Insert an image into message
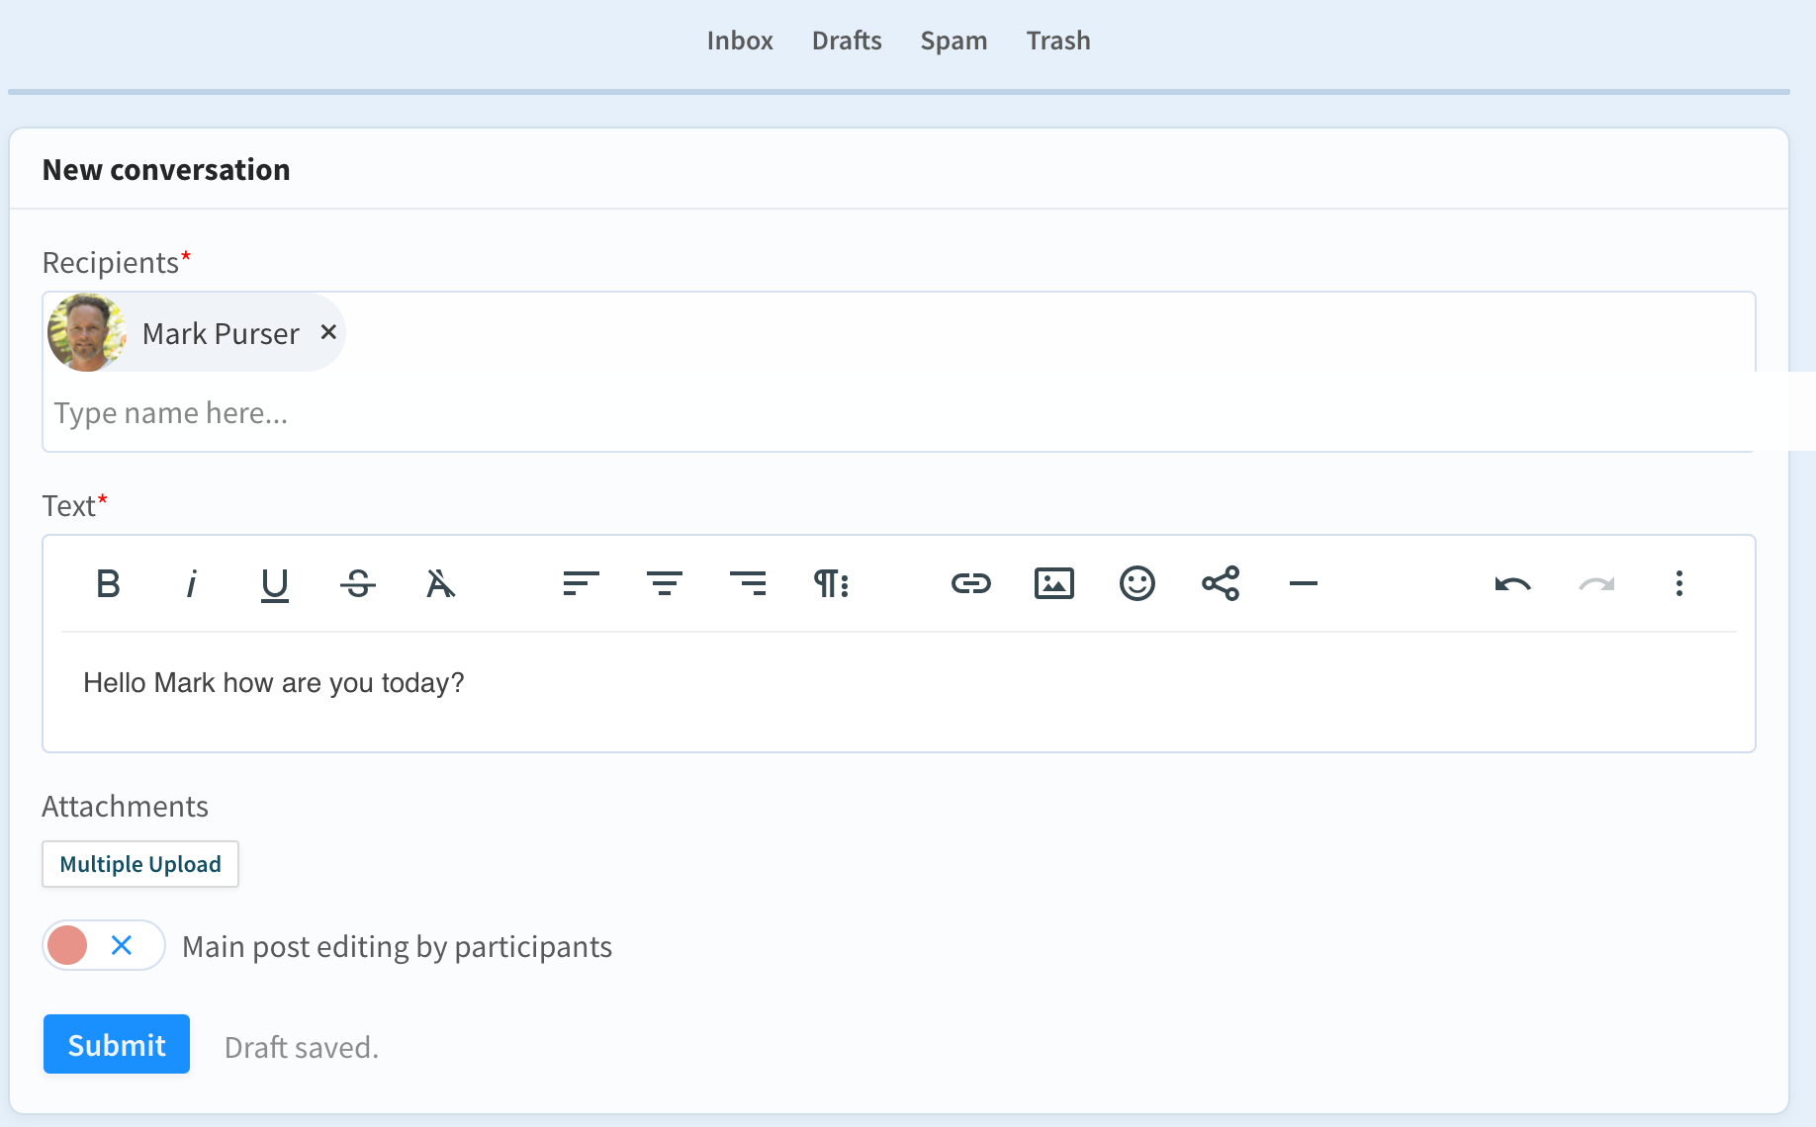This screenshot has width=1816, height=1127. pos(1053,584)
